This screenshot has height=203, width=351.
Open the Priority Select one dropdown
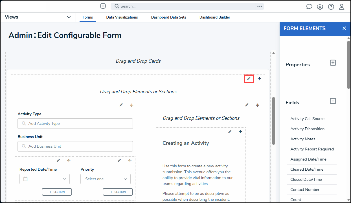(x=106, y=179)
